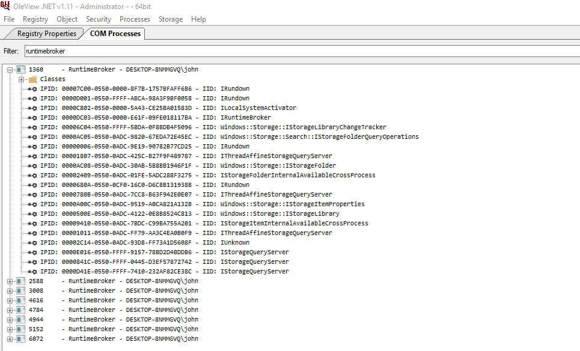Expand the PID 4944 RuntimeBroker node
The image size is (580, 351).
tap(10, 319)
